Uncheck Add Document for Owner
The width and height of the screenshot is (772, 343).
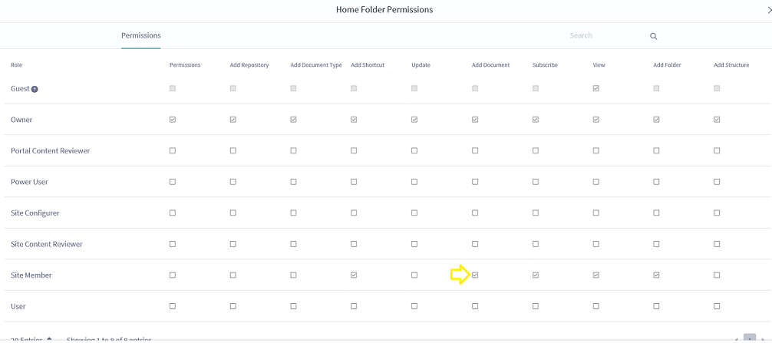pyautogui.click(x=474, y=120)
